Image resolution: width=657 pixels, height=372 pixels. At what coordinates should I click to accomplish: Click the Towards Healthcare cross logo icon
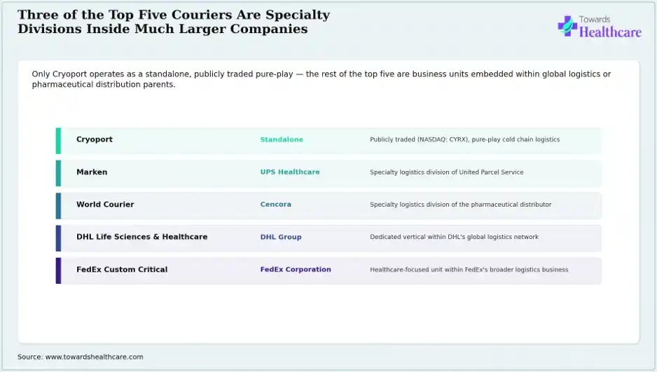(567, 26)
